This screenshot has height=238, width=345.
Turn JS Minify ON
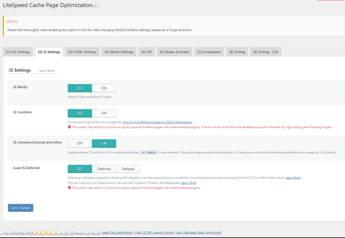pyautogui.click(x=104, y=88)
